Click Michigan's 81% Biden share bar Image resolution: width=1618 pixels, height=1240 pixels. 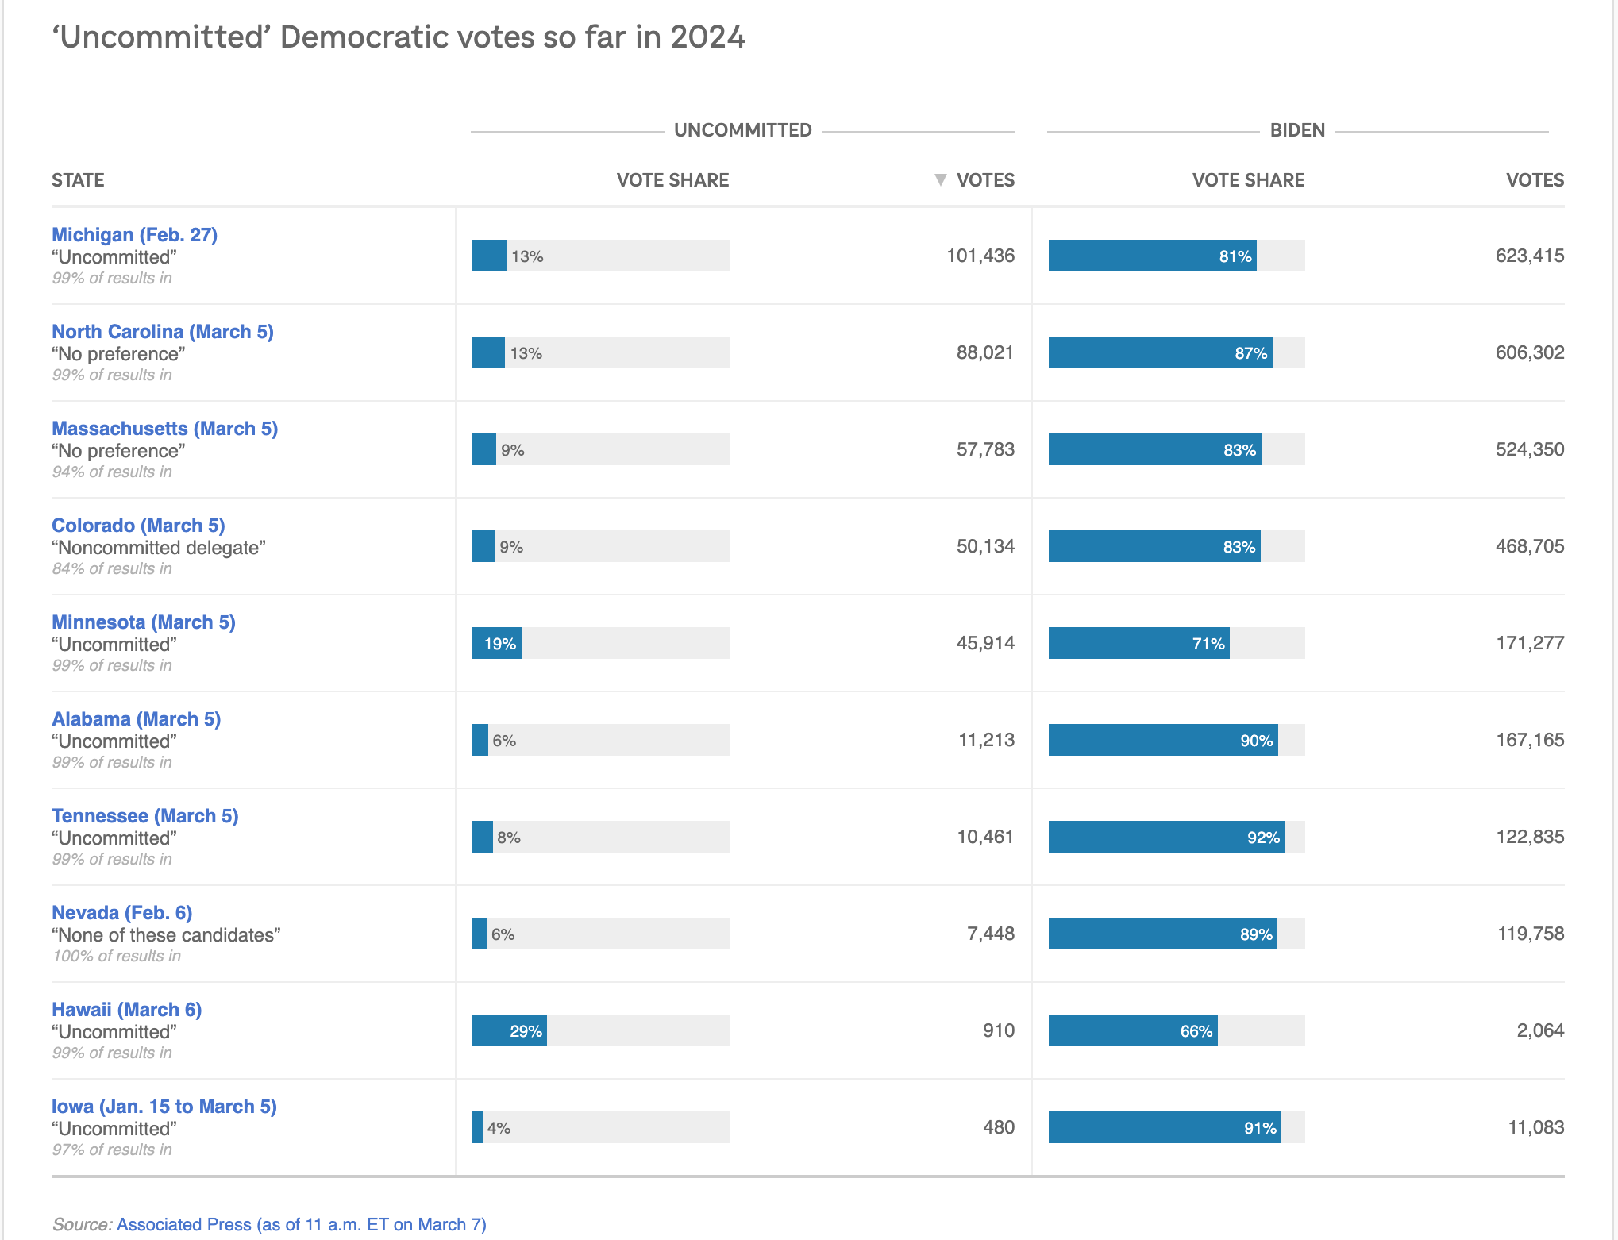(x=1152, y=256)
